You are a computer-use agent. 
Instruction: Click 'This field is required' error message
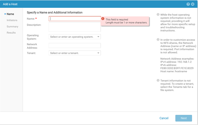(117, 20)
